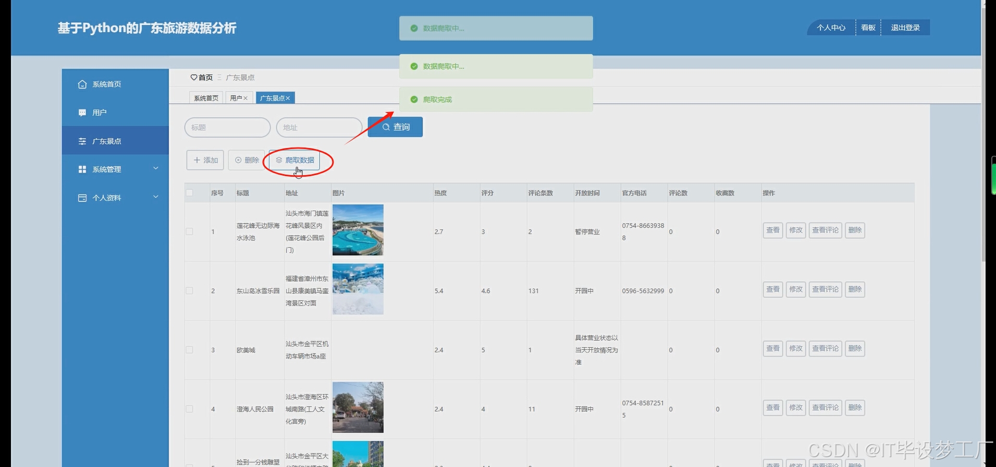996x467 pixels.
Task: Select 广东景点 in the sidebar menu
Action: 115,141
